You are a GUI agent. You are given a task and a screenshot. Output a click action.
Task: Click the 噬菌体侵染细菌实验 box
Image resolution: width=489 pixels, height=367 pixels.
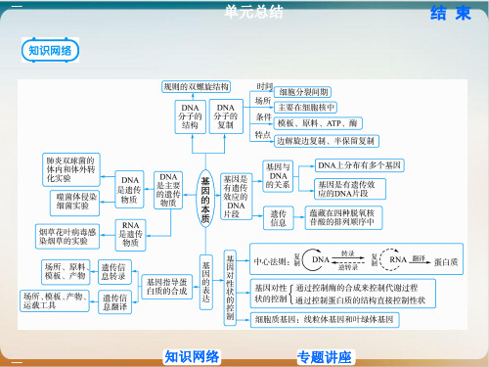(x=74, y=203)
